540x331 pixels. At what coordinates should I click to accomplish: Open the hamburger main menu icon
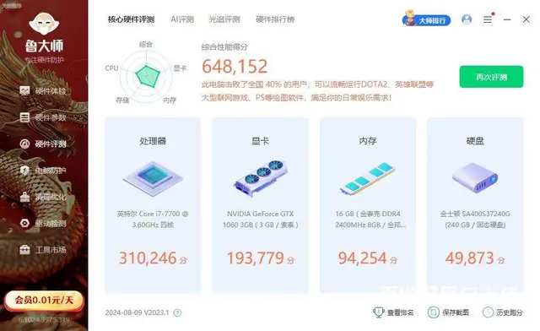tap(488, 19)
